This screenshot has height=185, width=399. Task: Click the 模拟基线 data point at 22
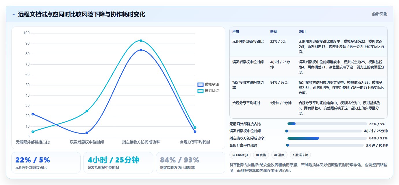[x=33, y=114]
